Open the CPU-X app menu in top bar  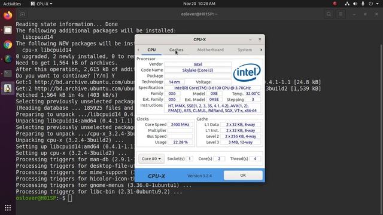pos(41,4)
